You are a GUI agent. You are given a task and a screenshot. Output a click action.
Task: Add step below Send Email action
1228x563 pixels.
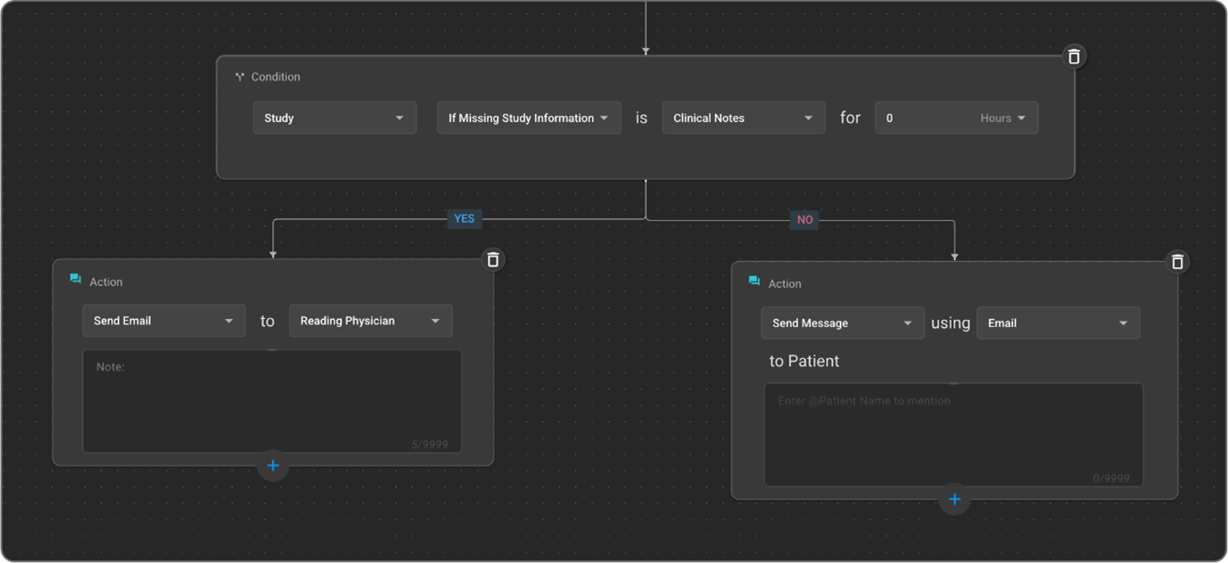pos(273,465)
